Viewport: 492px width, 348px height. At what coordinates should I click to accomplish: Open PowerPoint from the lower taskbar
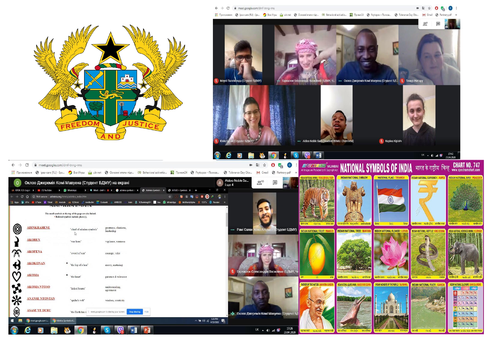point(147,330)
